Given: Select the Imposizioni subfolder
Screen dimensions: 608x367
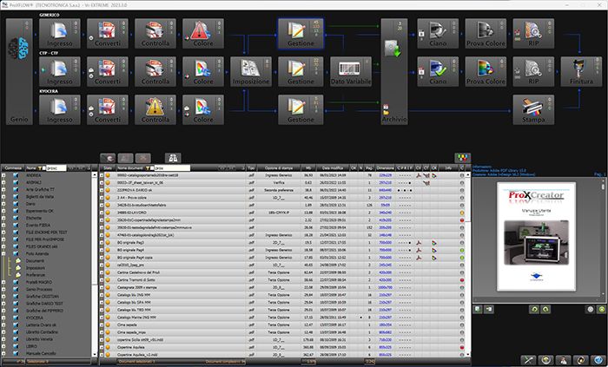Looking at the screenshot, I should (x=36, y=268).
